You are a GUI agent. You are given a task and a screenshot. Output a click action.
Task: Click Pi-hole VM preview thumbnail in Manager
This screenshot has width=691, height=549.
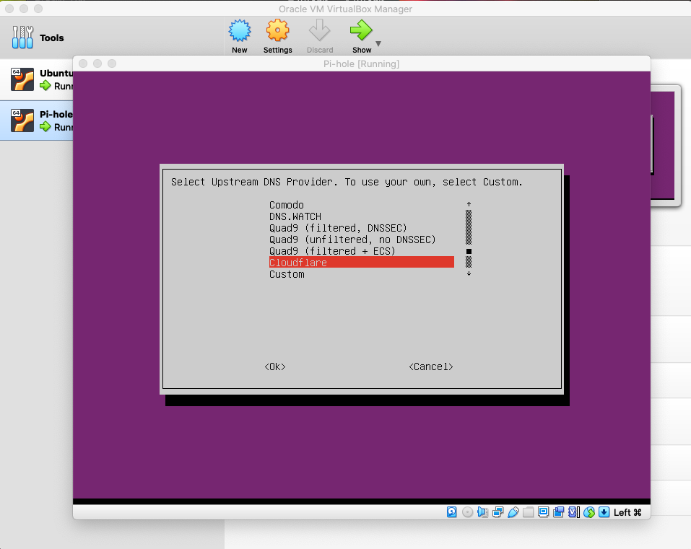tap(665, 145)
